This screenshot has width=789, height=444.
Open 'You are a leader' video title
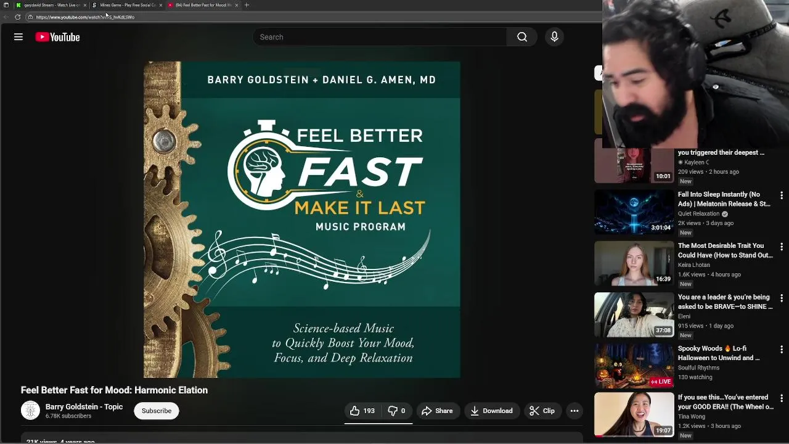point(725,302)
